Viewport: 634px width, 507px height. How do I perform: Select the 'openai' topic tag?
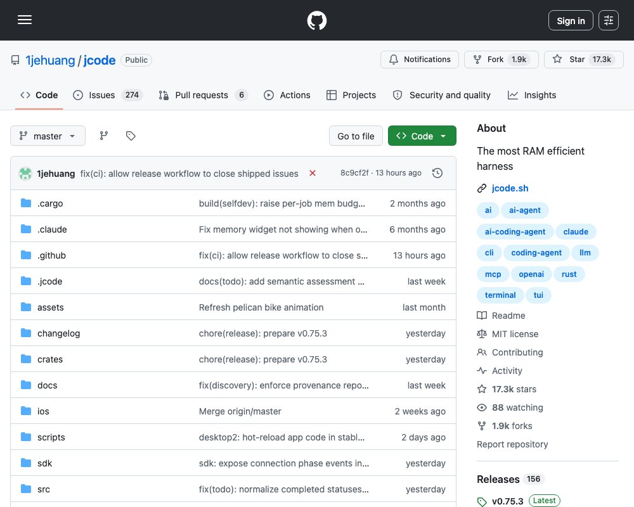pyautogui.click(x=531, y=274)
